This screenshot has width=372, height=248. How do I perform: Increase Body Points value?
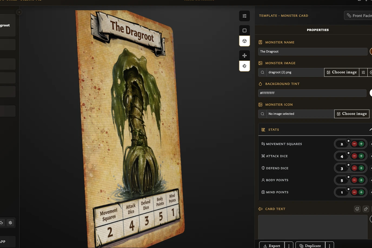pyautogui.click(x=361, y=180)
